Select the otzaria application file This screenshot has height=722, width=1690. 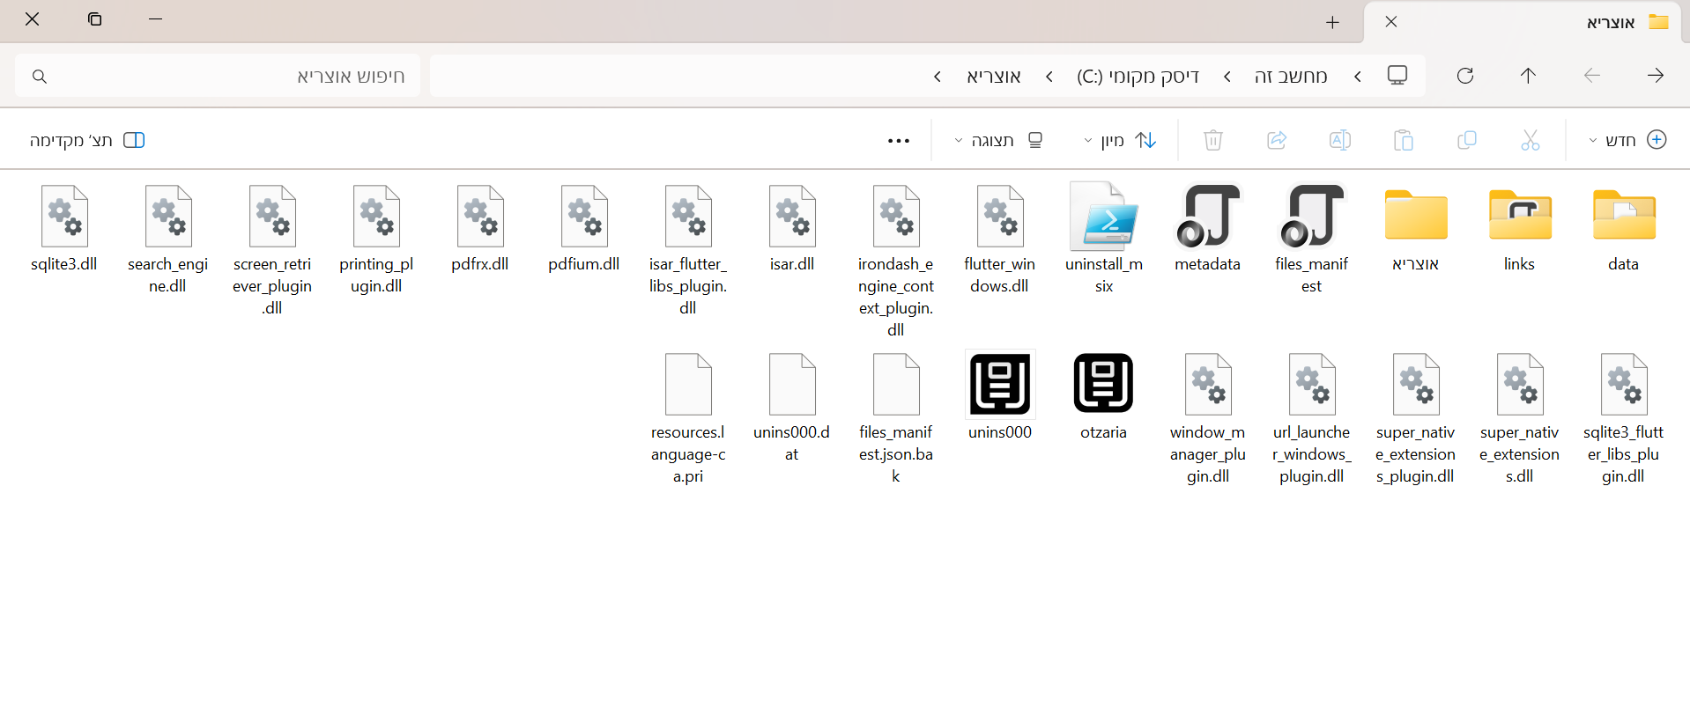[x=1103, y=396]
